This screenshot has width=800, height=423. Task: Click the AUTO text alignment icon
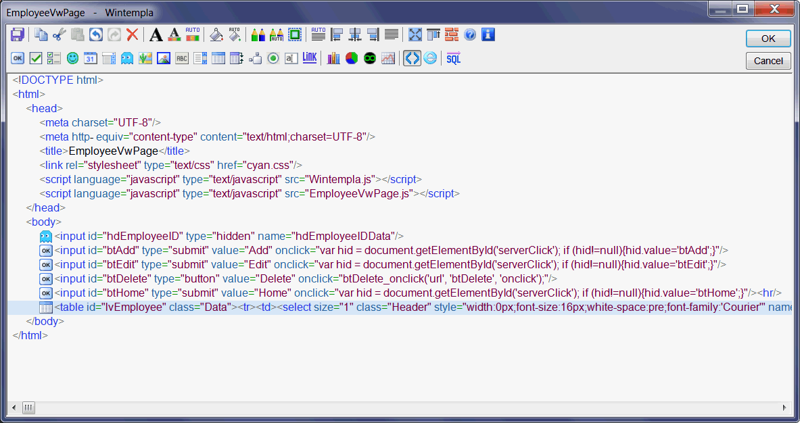(x=319, y=34)
